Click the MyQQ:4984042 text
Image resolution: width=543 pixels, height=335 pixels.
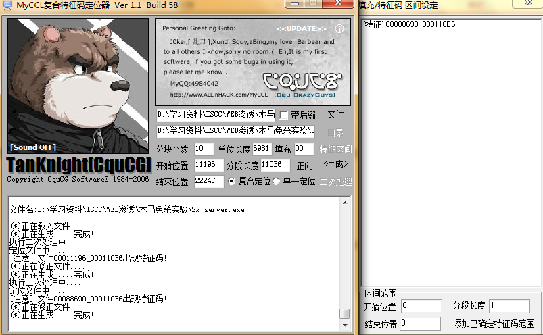tap(194, 83)
